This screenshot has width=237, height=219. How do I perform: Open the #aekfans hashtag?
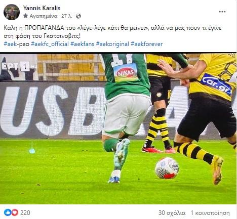pyautogui.click(x=82, y=44)
